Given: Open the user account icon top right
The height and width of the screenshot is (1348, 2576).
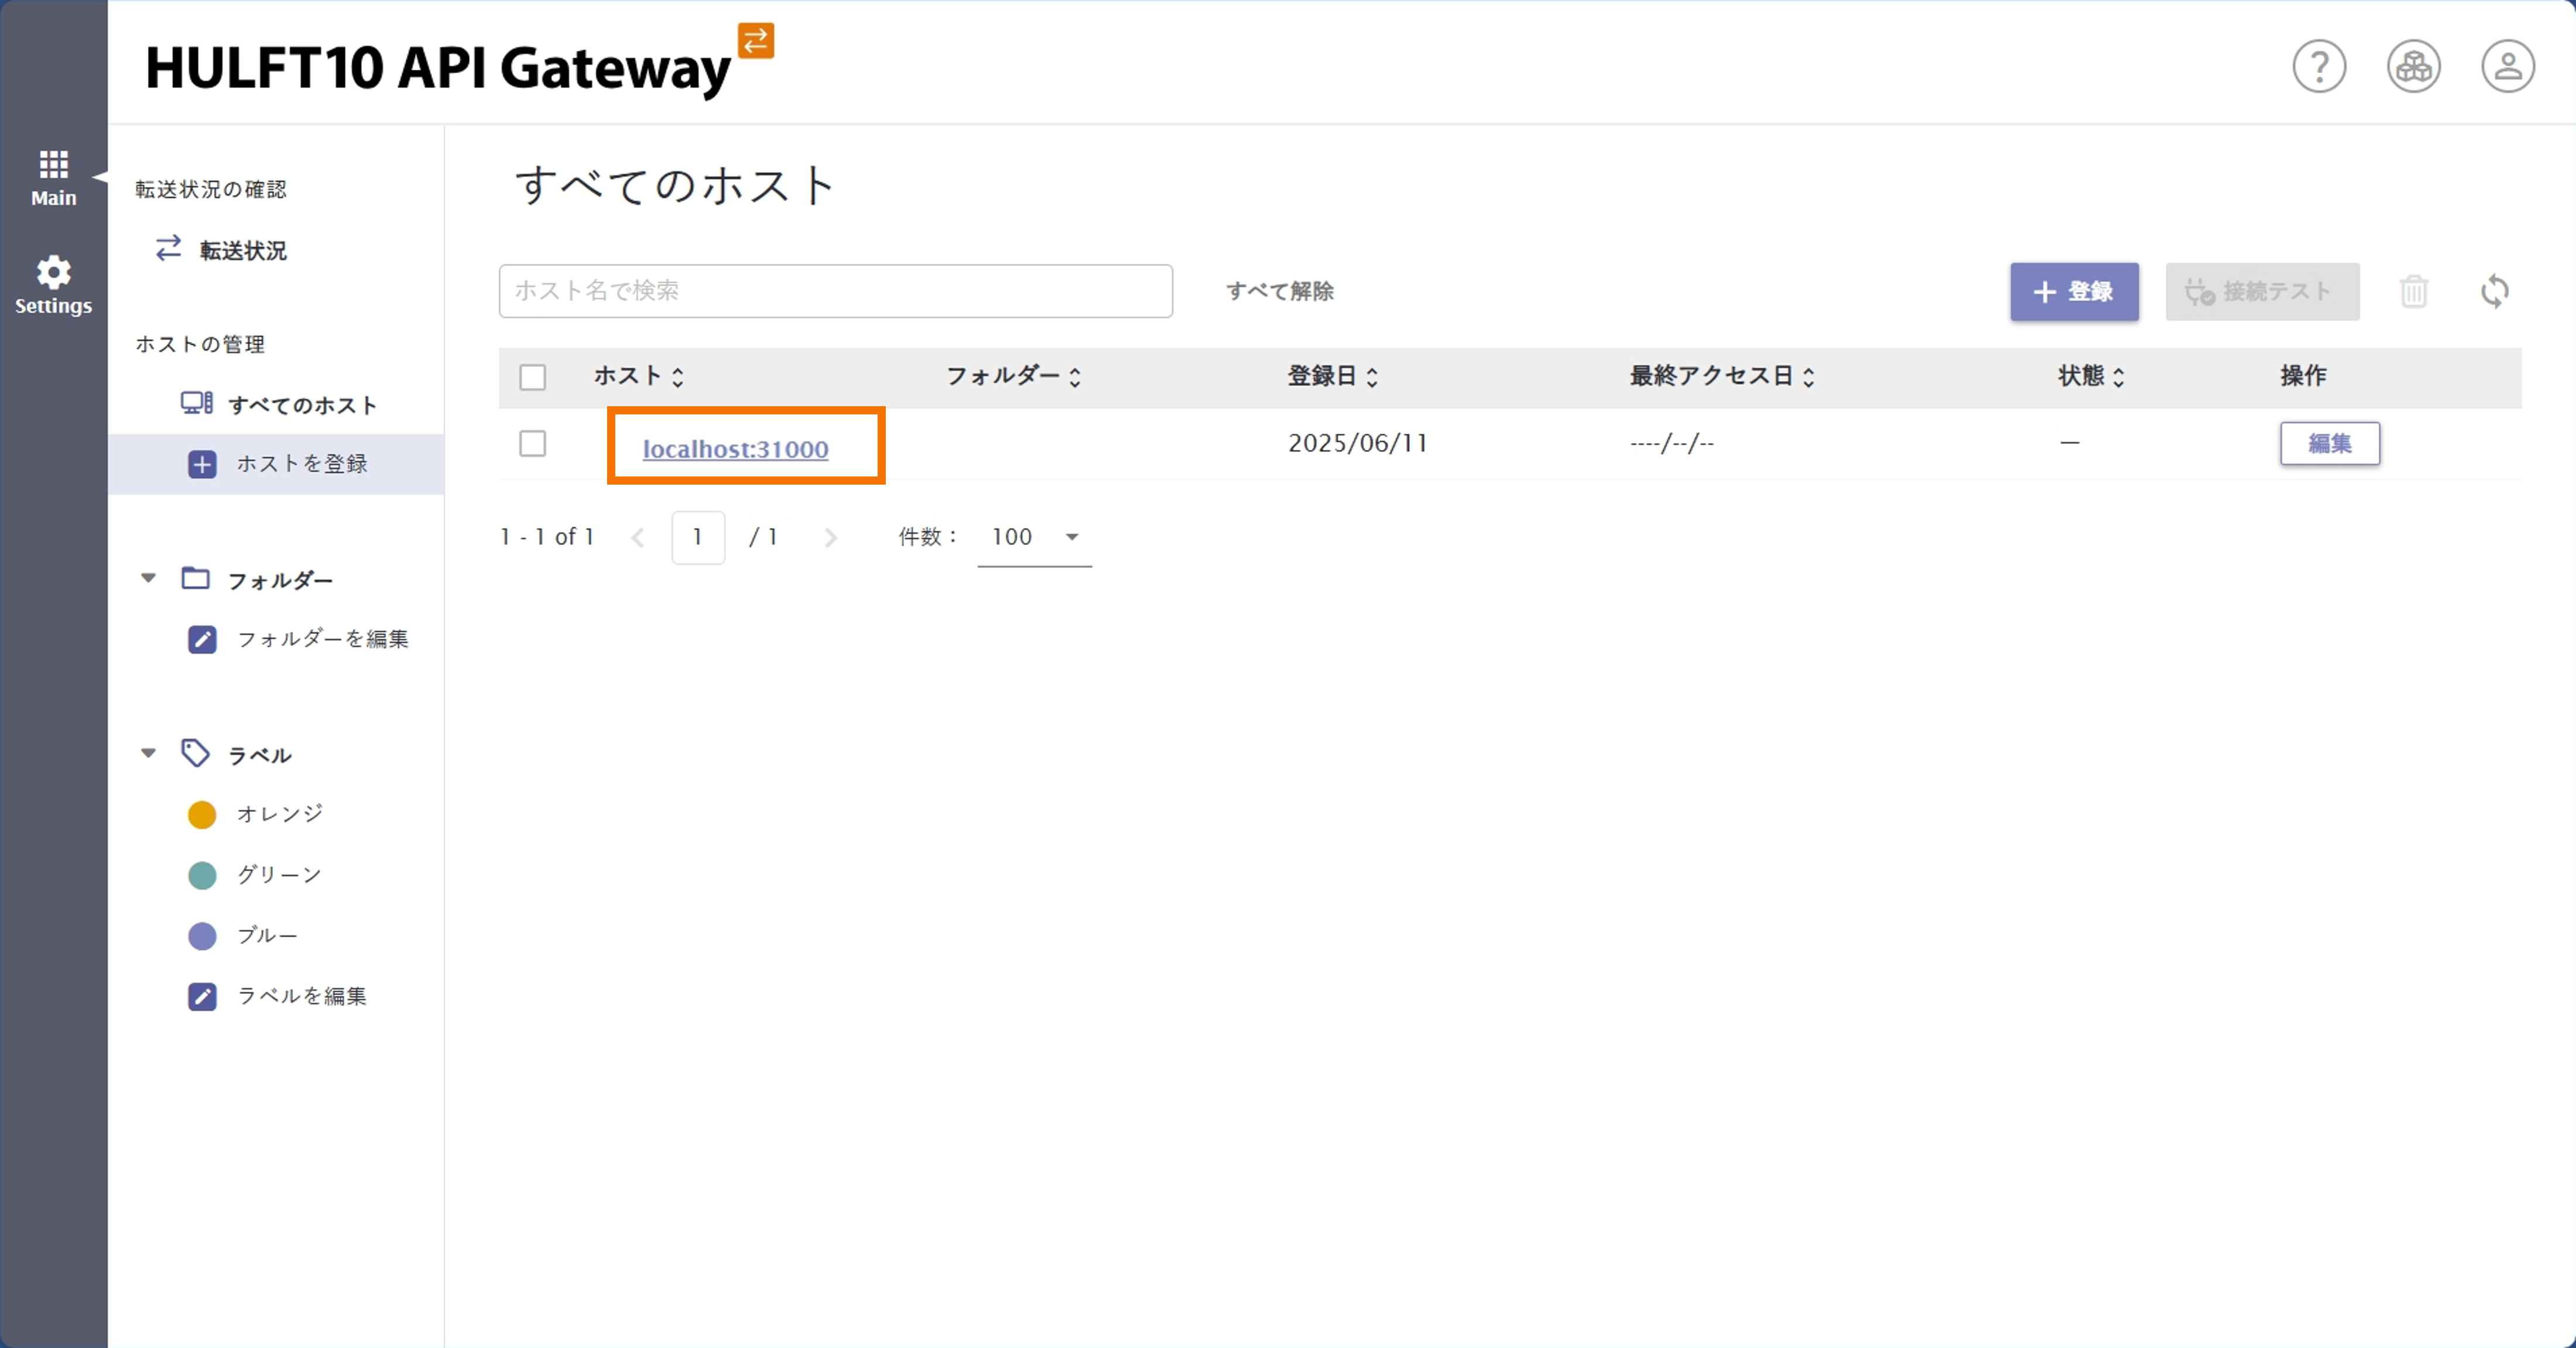Looking at the screenshot, I should pyautogui.click(x=2508, y=66).
